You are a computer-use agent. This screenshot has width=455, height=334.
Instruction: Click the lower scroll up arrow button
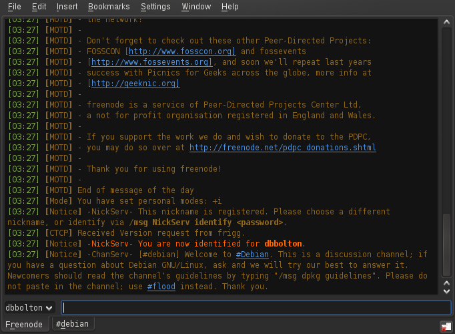pos(446,283)
